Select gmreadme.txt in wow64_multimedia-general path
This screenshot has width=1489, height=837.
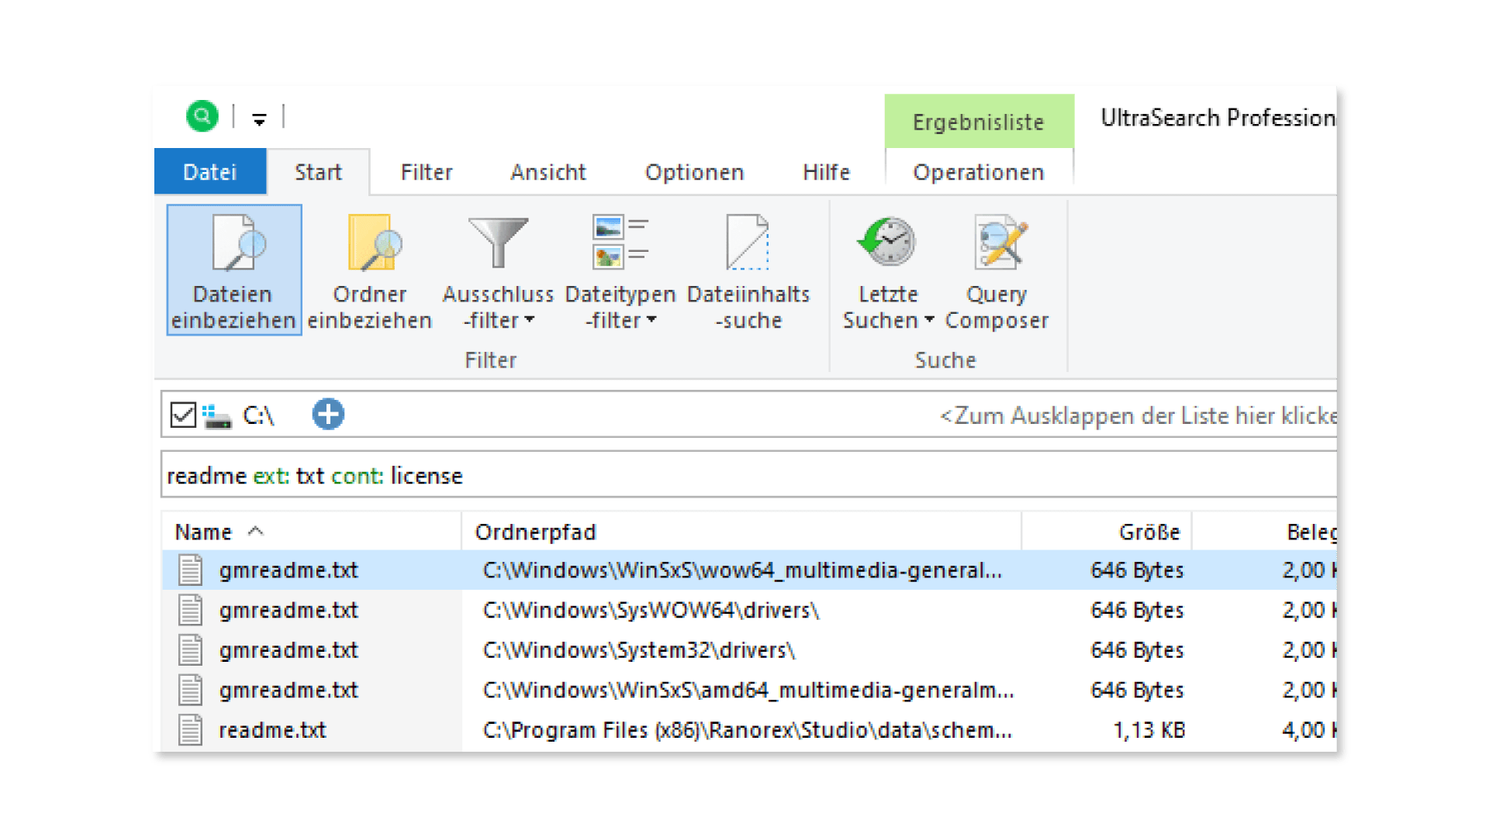click(x=749, y=570)
